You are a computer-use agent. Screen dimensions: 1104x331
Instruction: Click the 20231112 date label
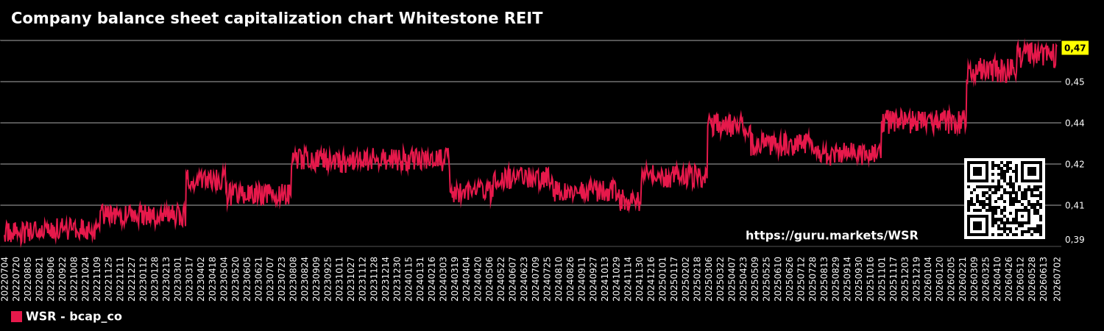363,278
